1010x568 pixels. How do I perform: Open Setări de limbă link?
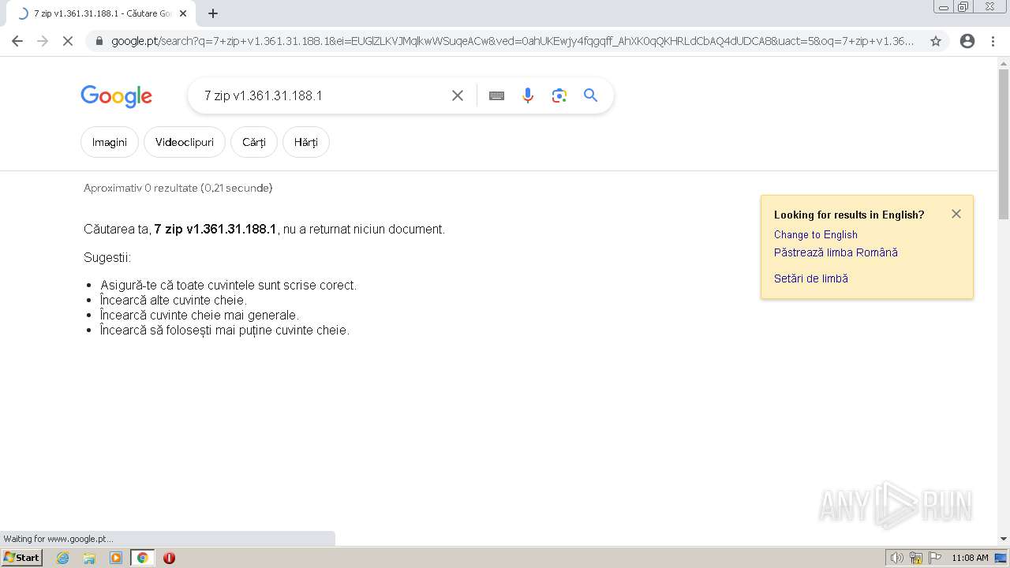[811, 278]
